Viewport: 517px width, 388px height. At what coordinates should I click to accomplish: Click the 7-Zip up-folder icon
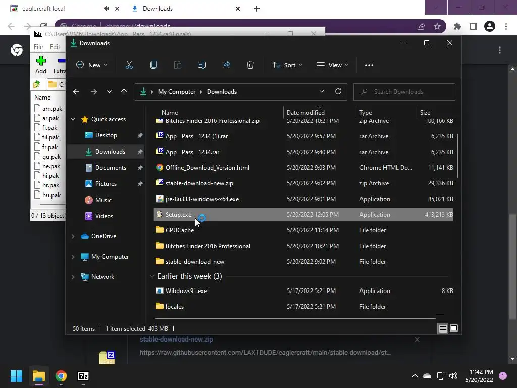(36, 84)
